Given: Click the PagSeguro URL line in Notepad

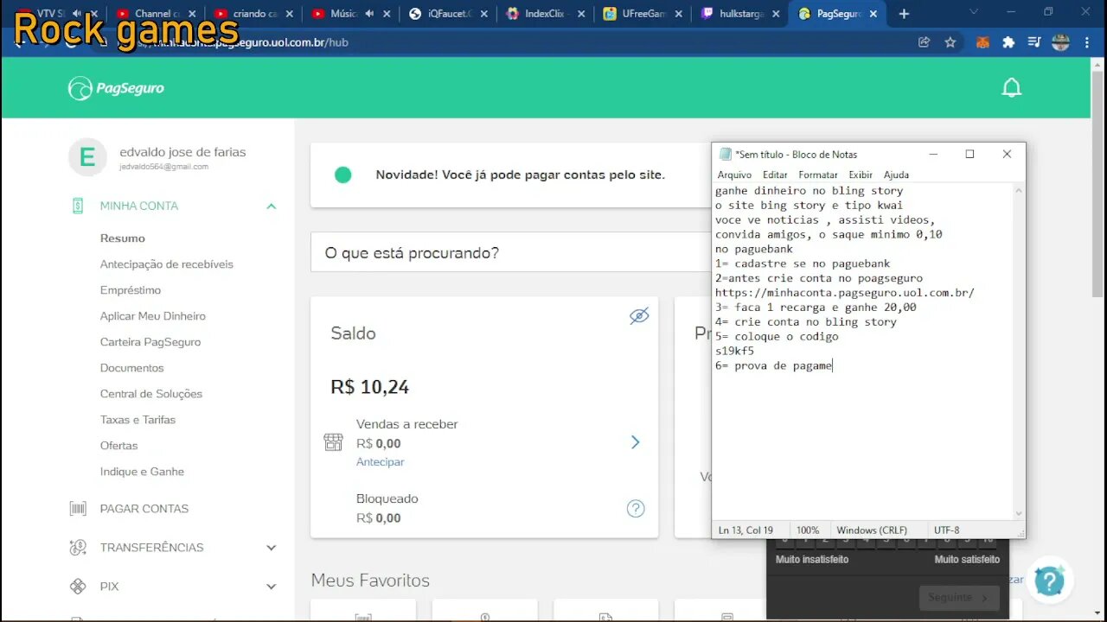Looking at the screenshot, I should pos(844,293).
